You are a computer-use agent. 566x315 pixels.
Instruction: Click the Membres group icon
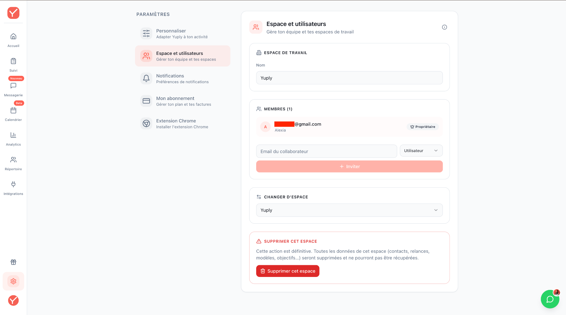coord(259,109)
